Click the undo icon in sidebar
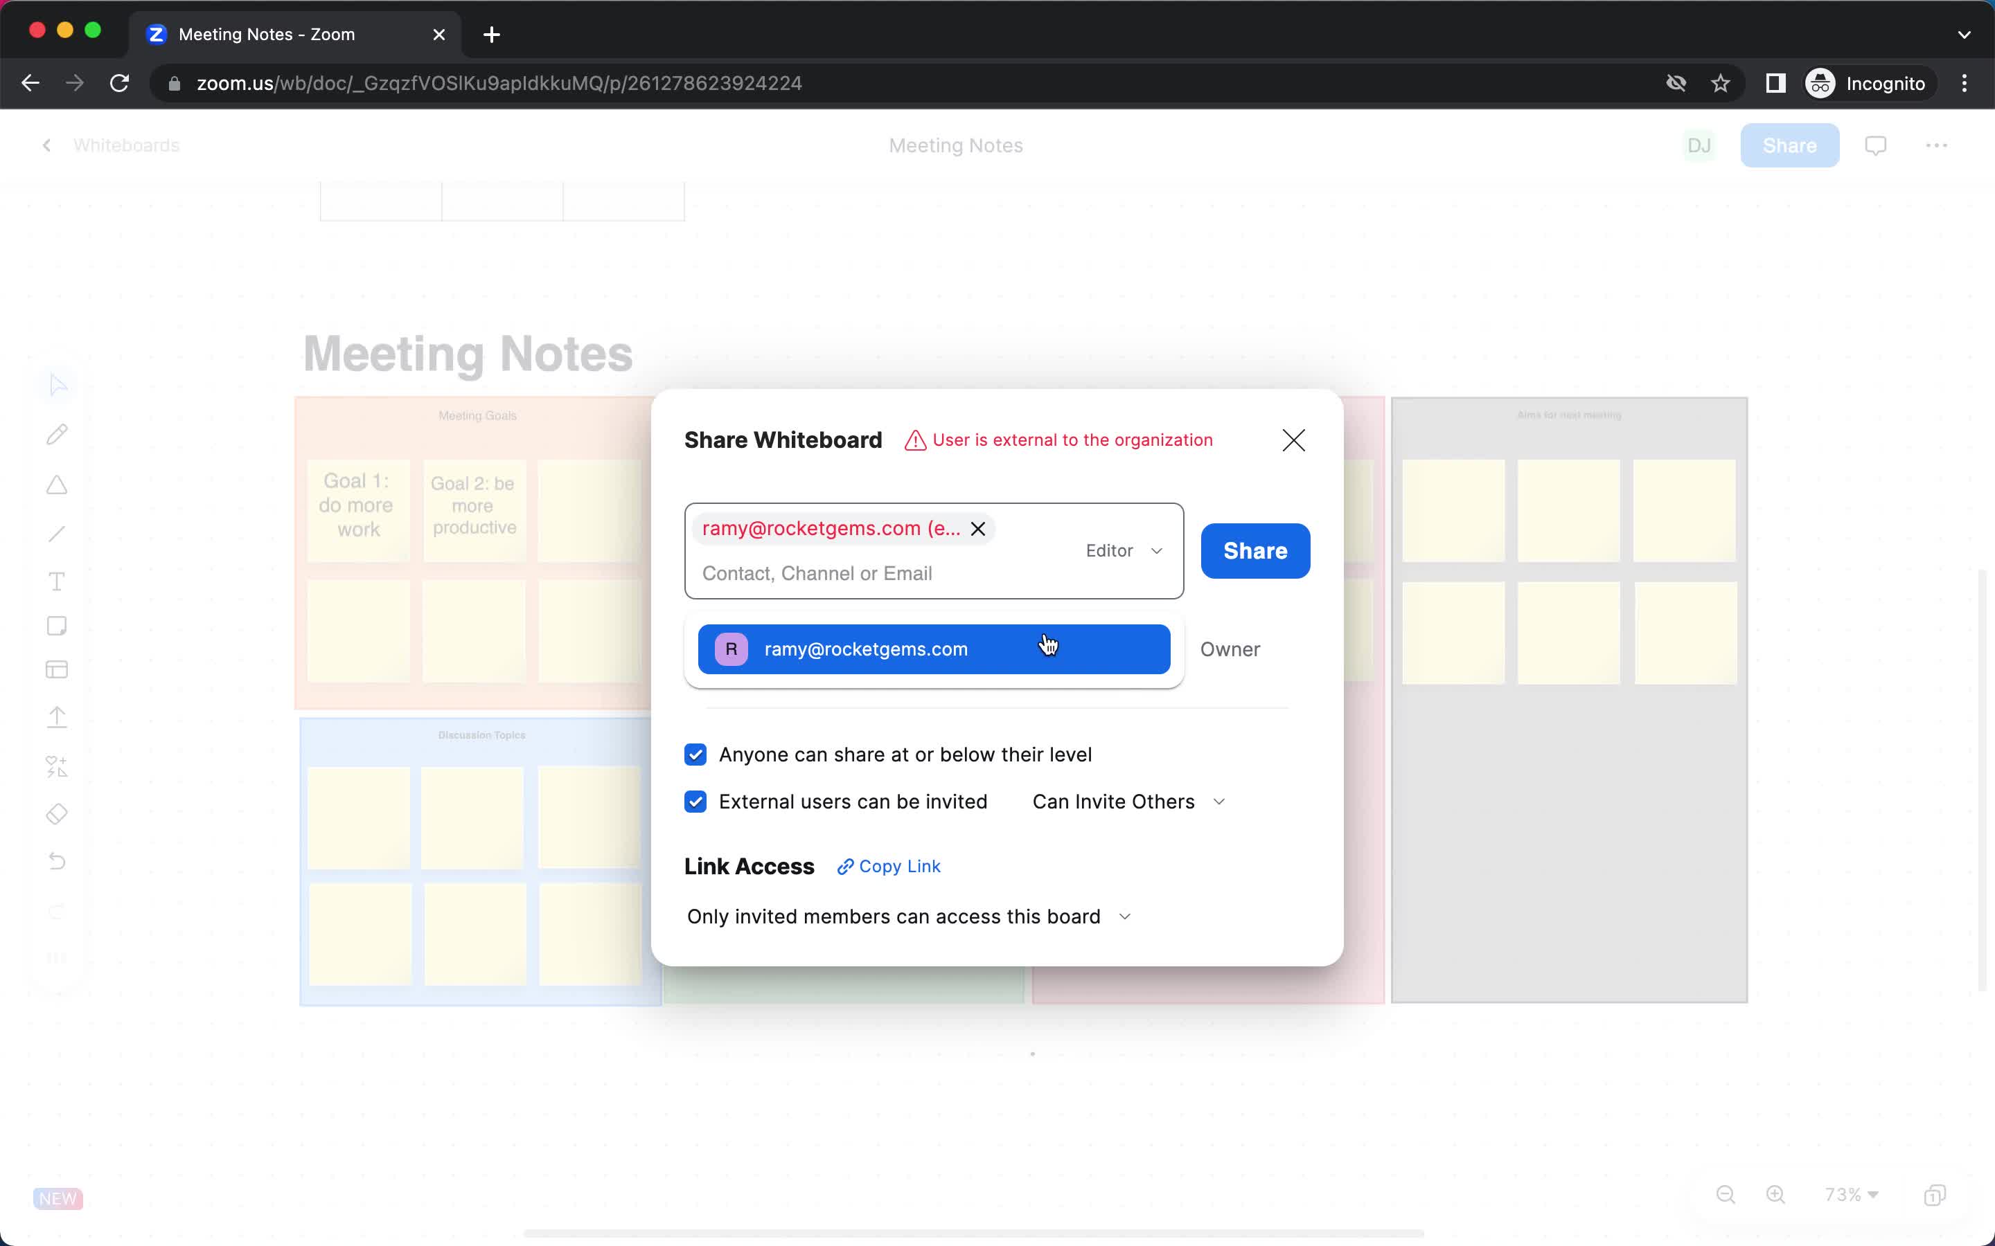This screenshot has height=1246, width=1995. [x=57, y=861]
